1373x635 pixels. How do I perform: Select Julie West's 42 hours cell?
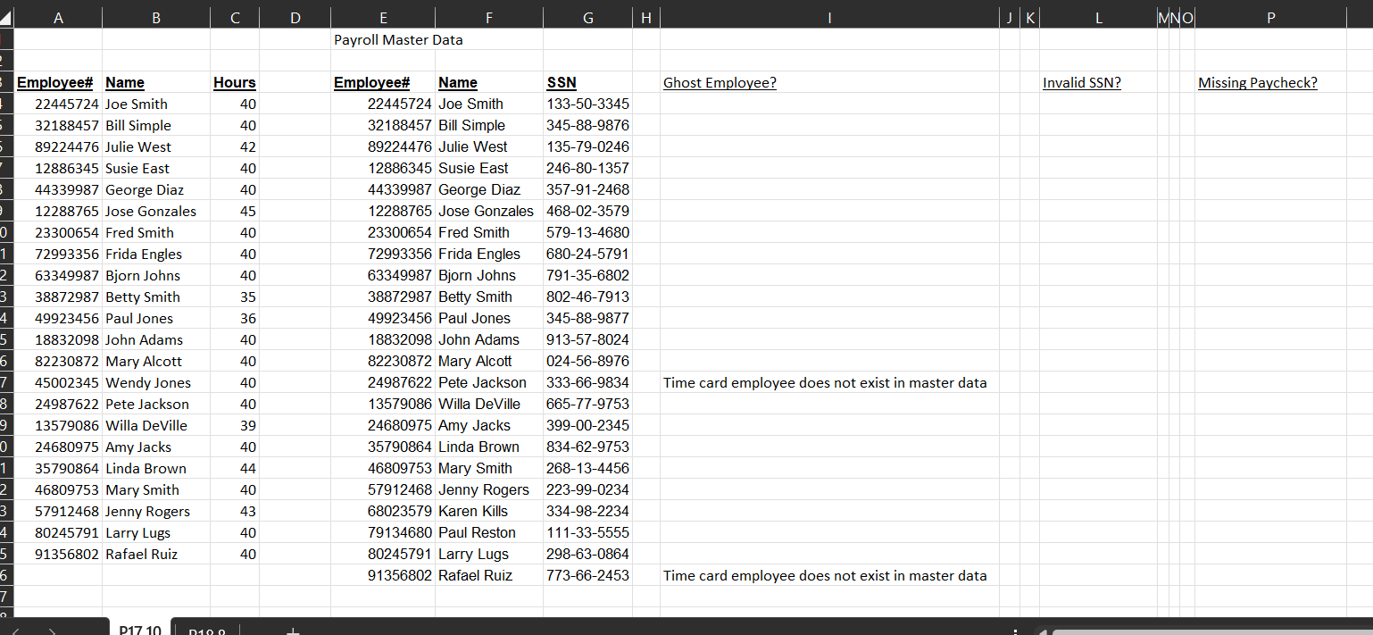coord(235,146)
